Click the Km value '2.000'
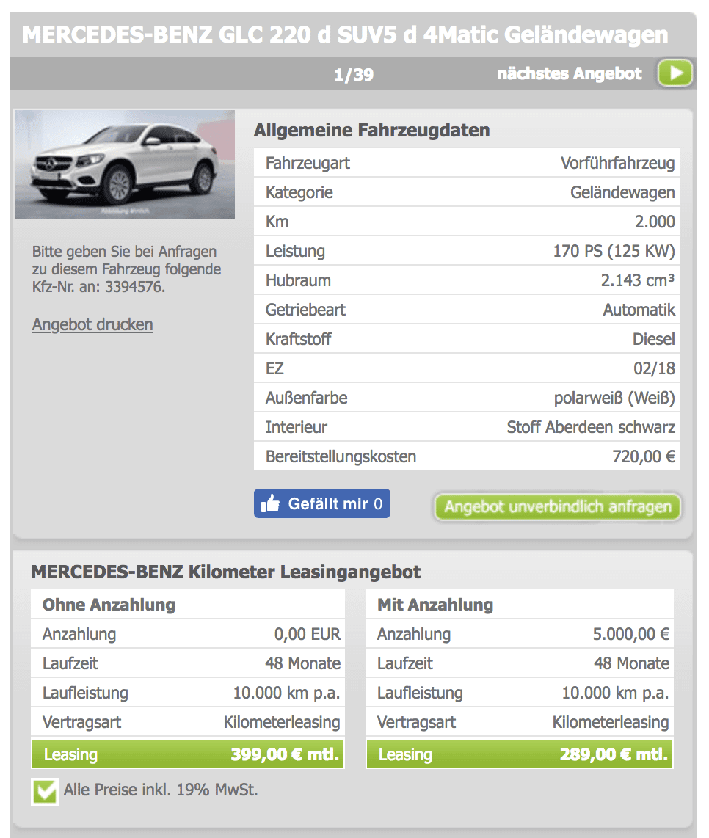The height and width of the screenshot is (838, 709). pyautogui.click(x=655, y=222)
